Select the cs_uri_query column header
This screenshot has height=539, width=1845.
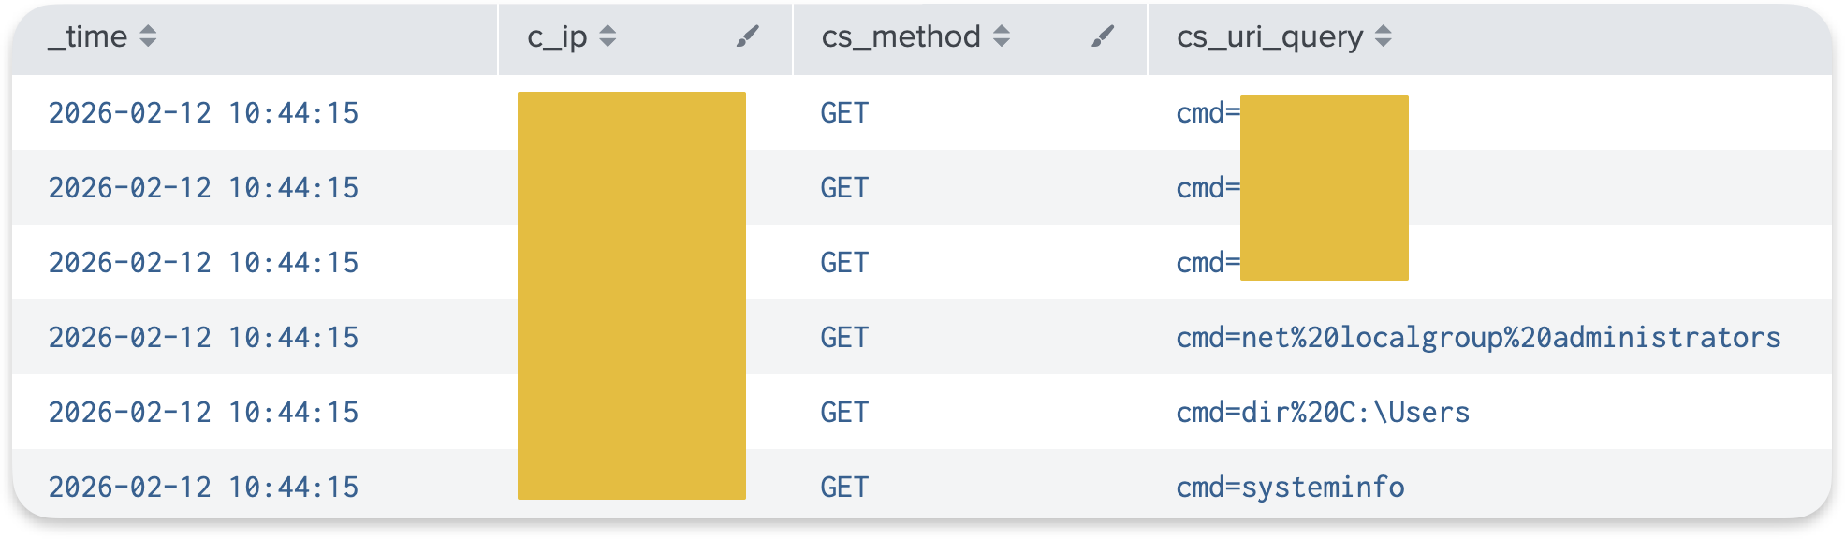coord(1273,37)
